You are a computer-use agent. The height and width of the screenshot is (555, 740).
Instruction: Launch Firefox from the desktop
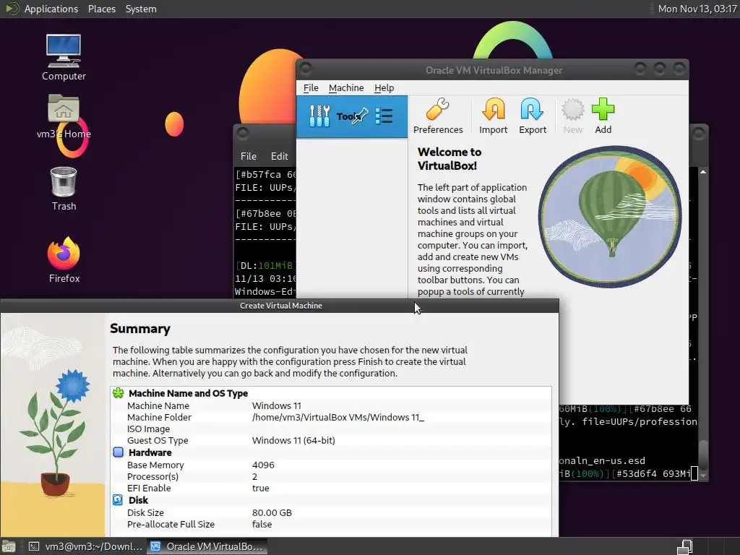[x=64, y=260]
